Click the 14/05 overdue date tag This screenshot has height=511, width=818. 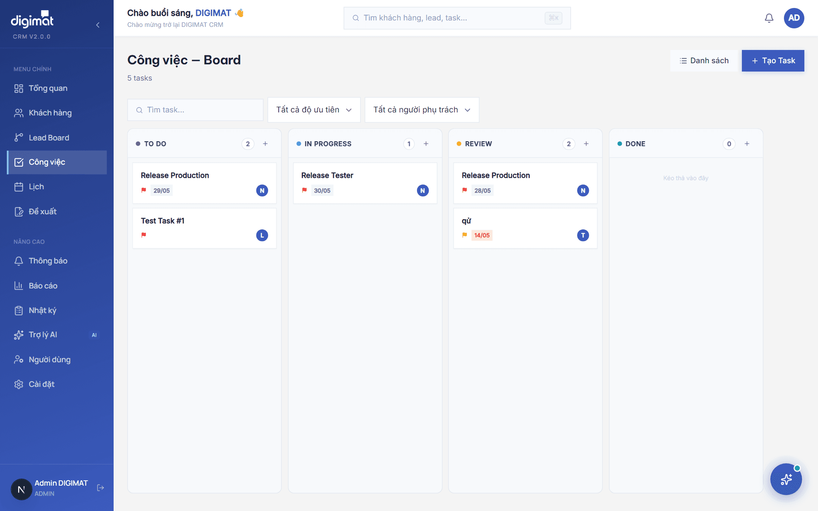pos(482,235)
